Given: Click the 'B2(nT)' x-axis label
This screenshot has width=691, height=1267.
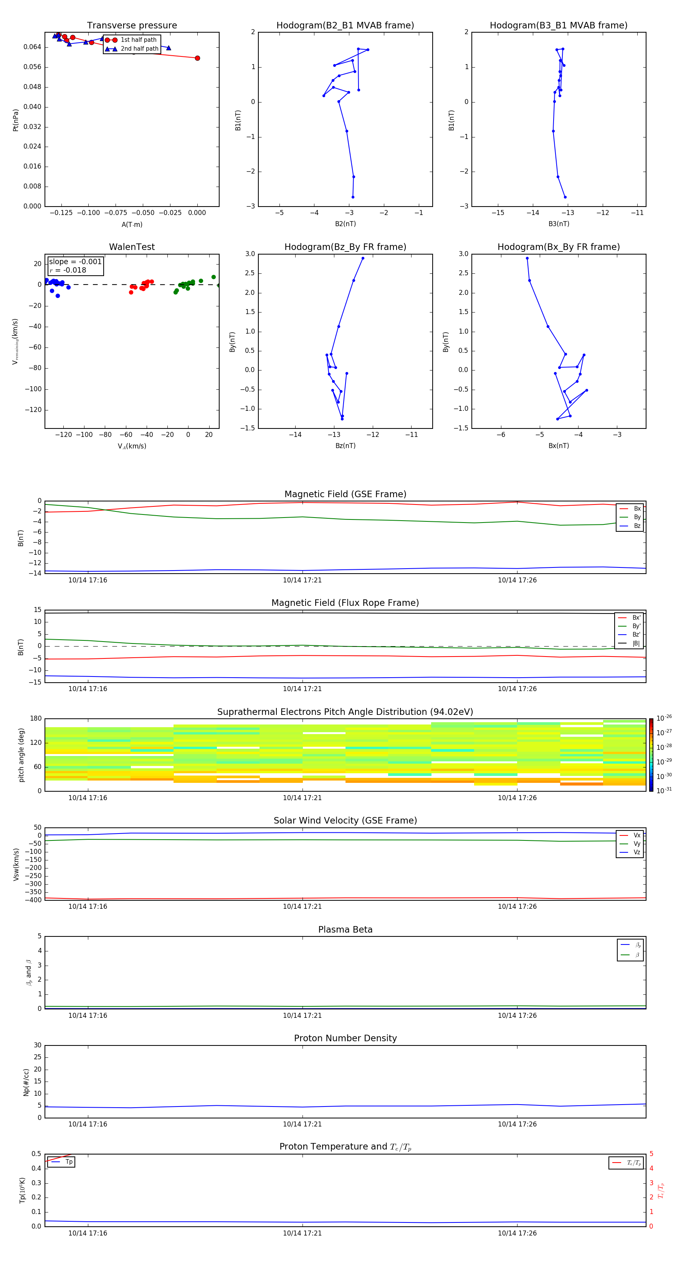Looking at the screenshot, I should (345, 224).
